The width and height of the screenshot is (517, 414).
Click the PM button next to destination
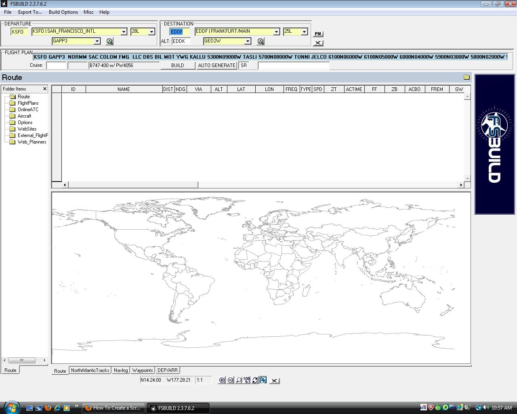tap(318, 34)
